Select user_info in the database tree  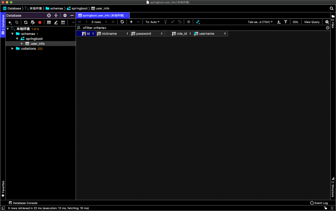(38, 44)
